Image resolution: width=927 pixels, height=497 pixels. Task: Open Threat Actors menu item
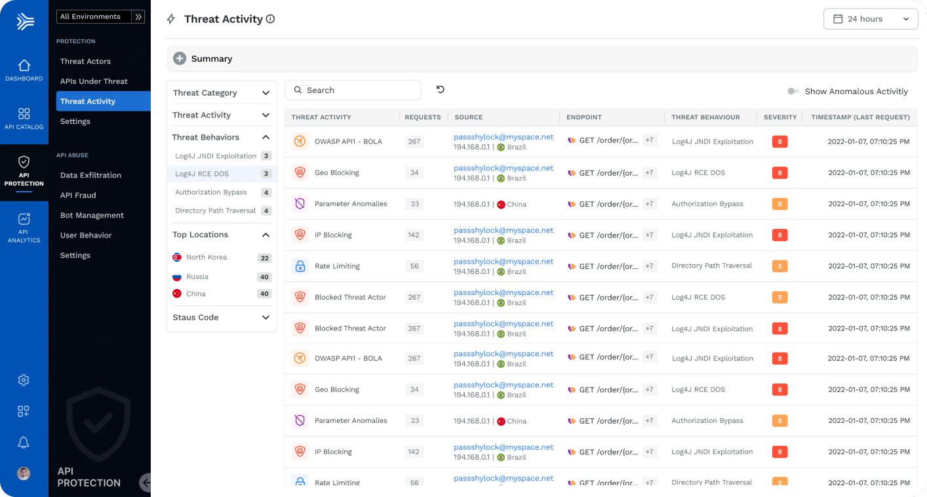click(x=85, y=61)
